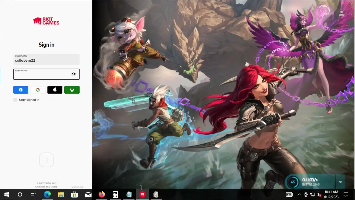Open Mail app from taskbar
The width and height of the screenshot is (355, 200).
[88, 194]
